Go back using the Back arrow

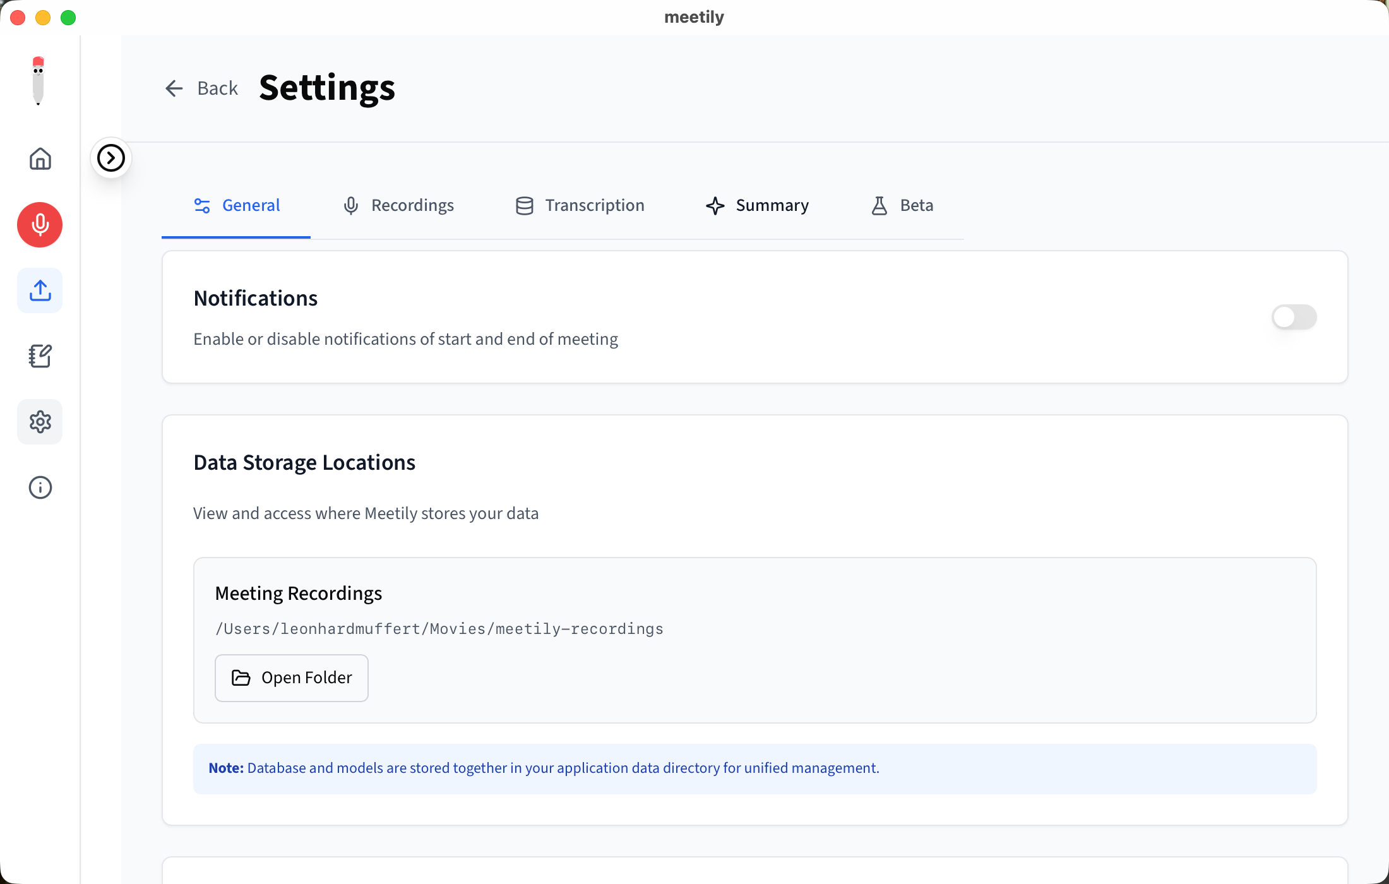(x=201, y=88)
